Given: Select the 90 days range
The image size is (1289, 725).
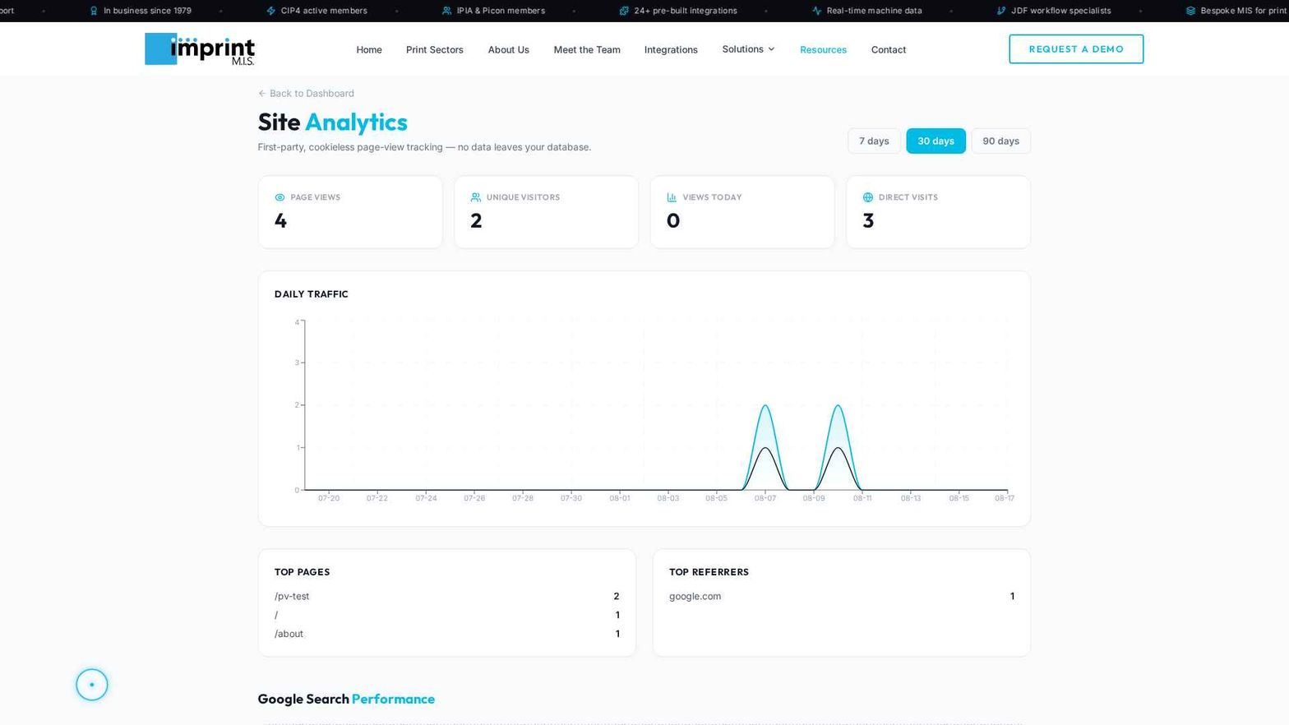Looking at the screenshot, I should [1000, 141].
